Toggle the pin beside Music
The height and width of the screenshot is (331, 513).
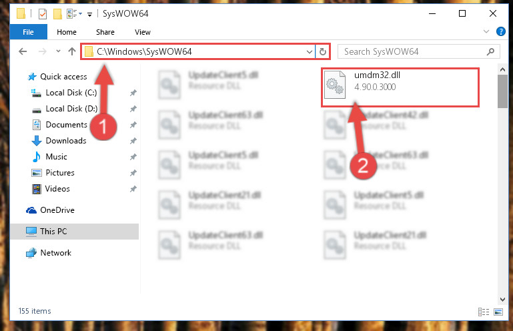133,157
